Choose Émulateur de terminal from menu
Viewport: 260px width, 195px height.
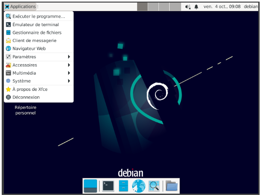(x=36, y=24)
